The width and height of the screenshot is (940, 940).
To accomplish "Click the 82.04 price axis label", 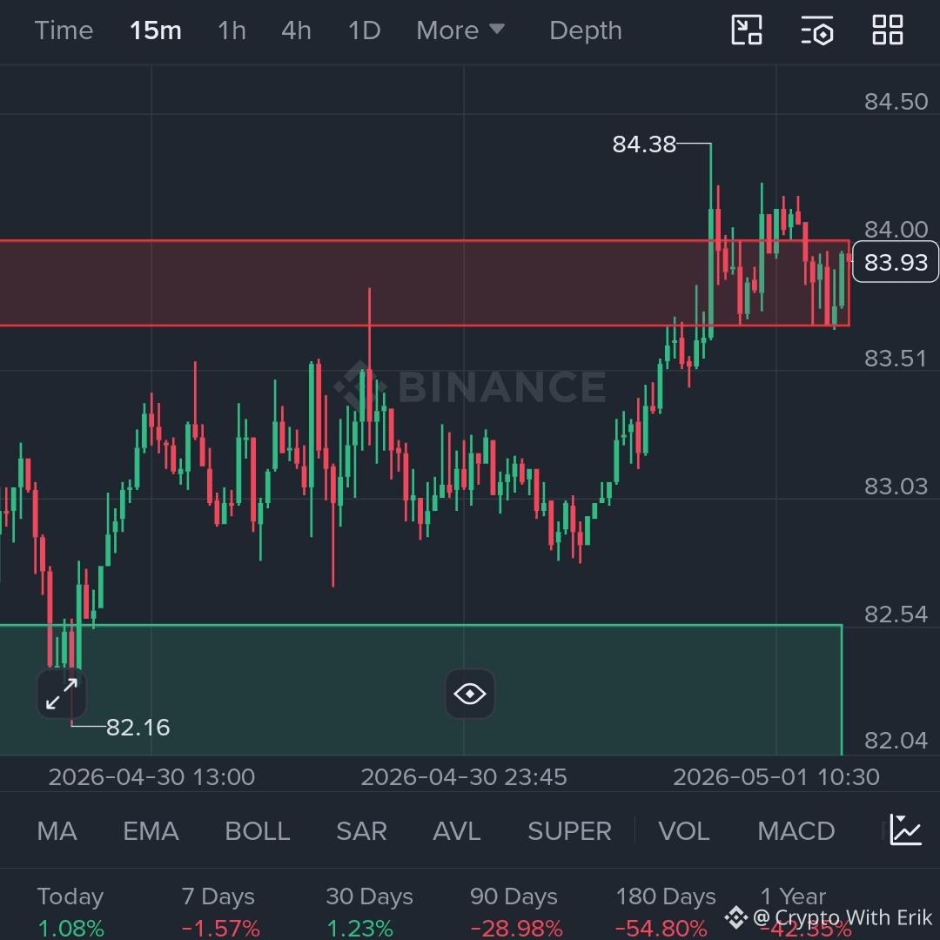I will (x=896, y=741).
